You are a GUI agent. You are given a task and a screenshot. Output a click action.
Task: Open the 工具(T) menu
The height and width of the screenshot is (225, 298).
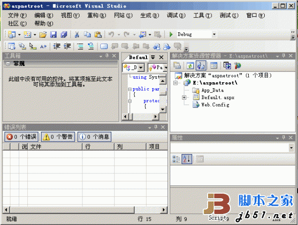click(203, 15)
